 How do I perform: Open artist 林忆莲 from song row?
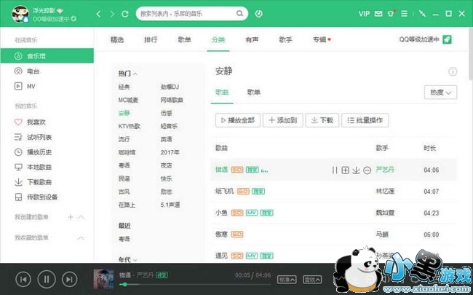(385, 191)
